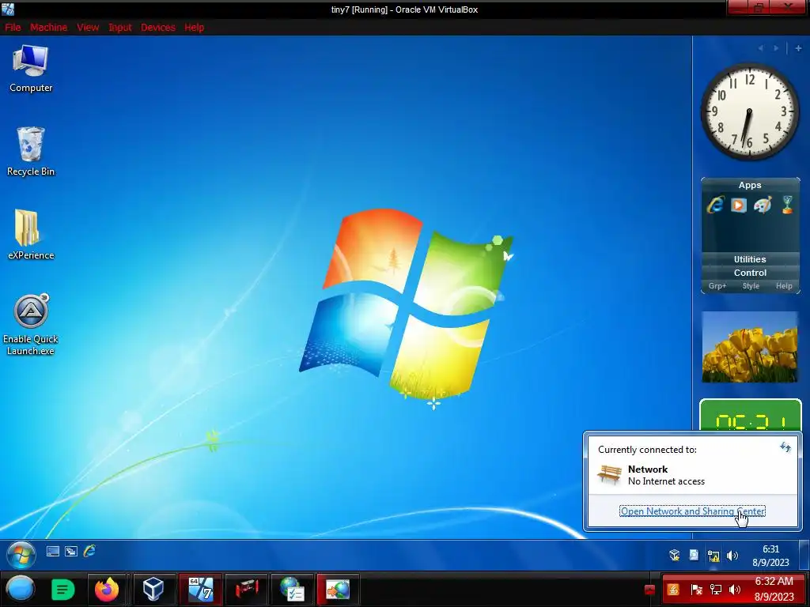Open Network and Sharing Center link
This screenshot has width=810, height=607.
[x=692, y=511]
